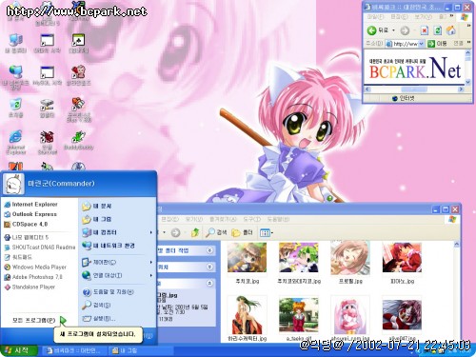Viewport: 476px width, 357px height.
Task: Open CDSpace 4.0 from Start menu
Action: tap(26, 224)
